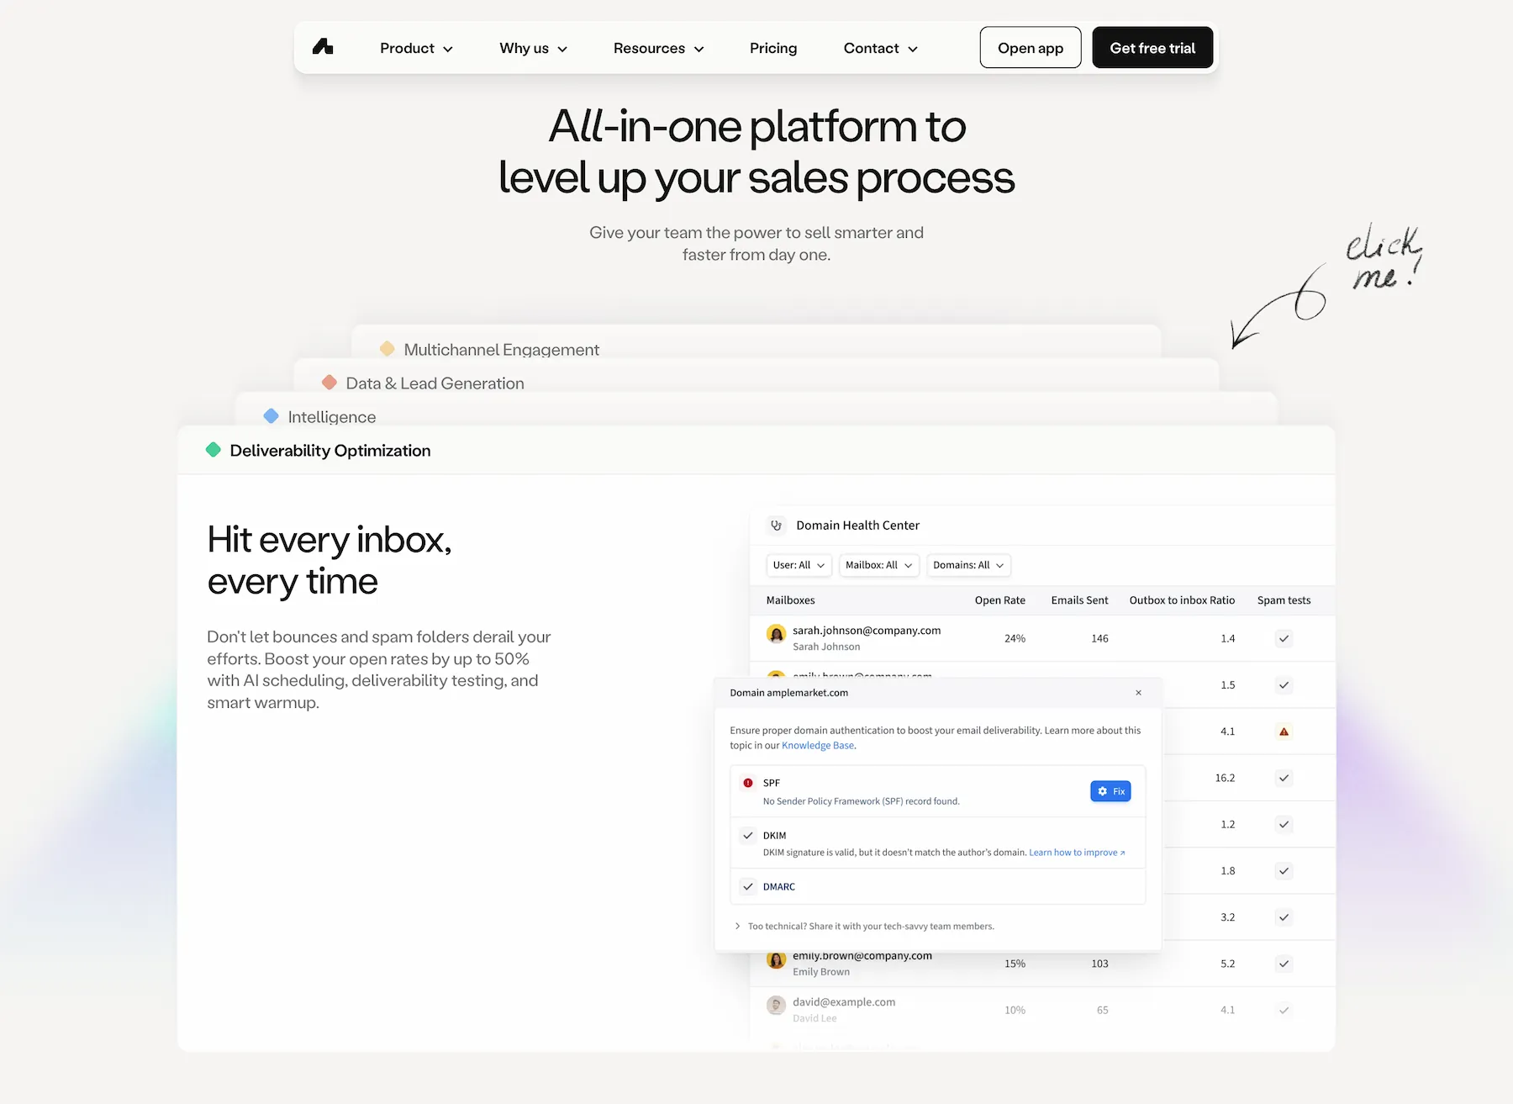The width and height of the screenshot is (1513, 1104).
Task: Select the green Deliverability Optimization diamond icon
Action: 214,450
